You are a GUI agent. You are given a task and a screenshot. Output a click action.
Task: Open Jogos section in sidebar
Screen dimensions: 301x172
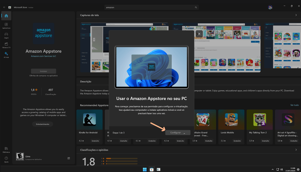click(6, 36)
